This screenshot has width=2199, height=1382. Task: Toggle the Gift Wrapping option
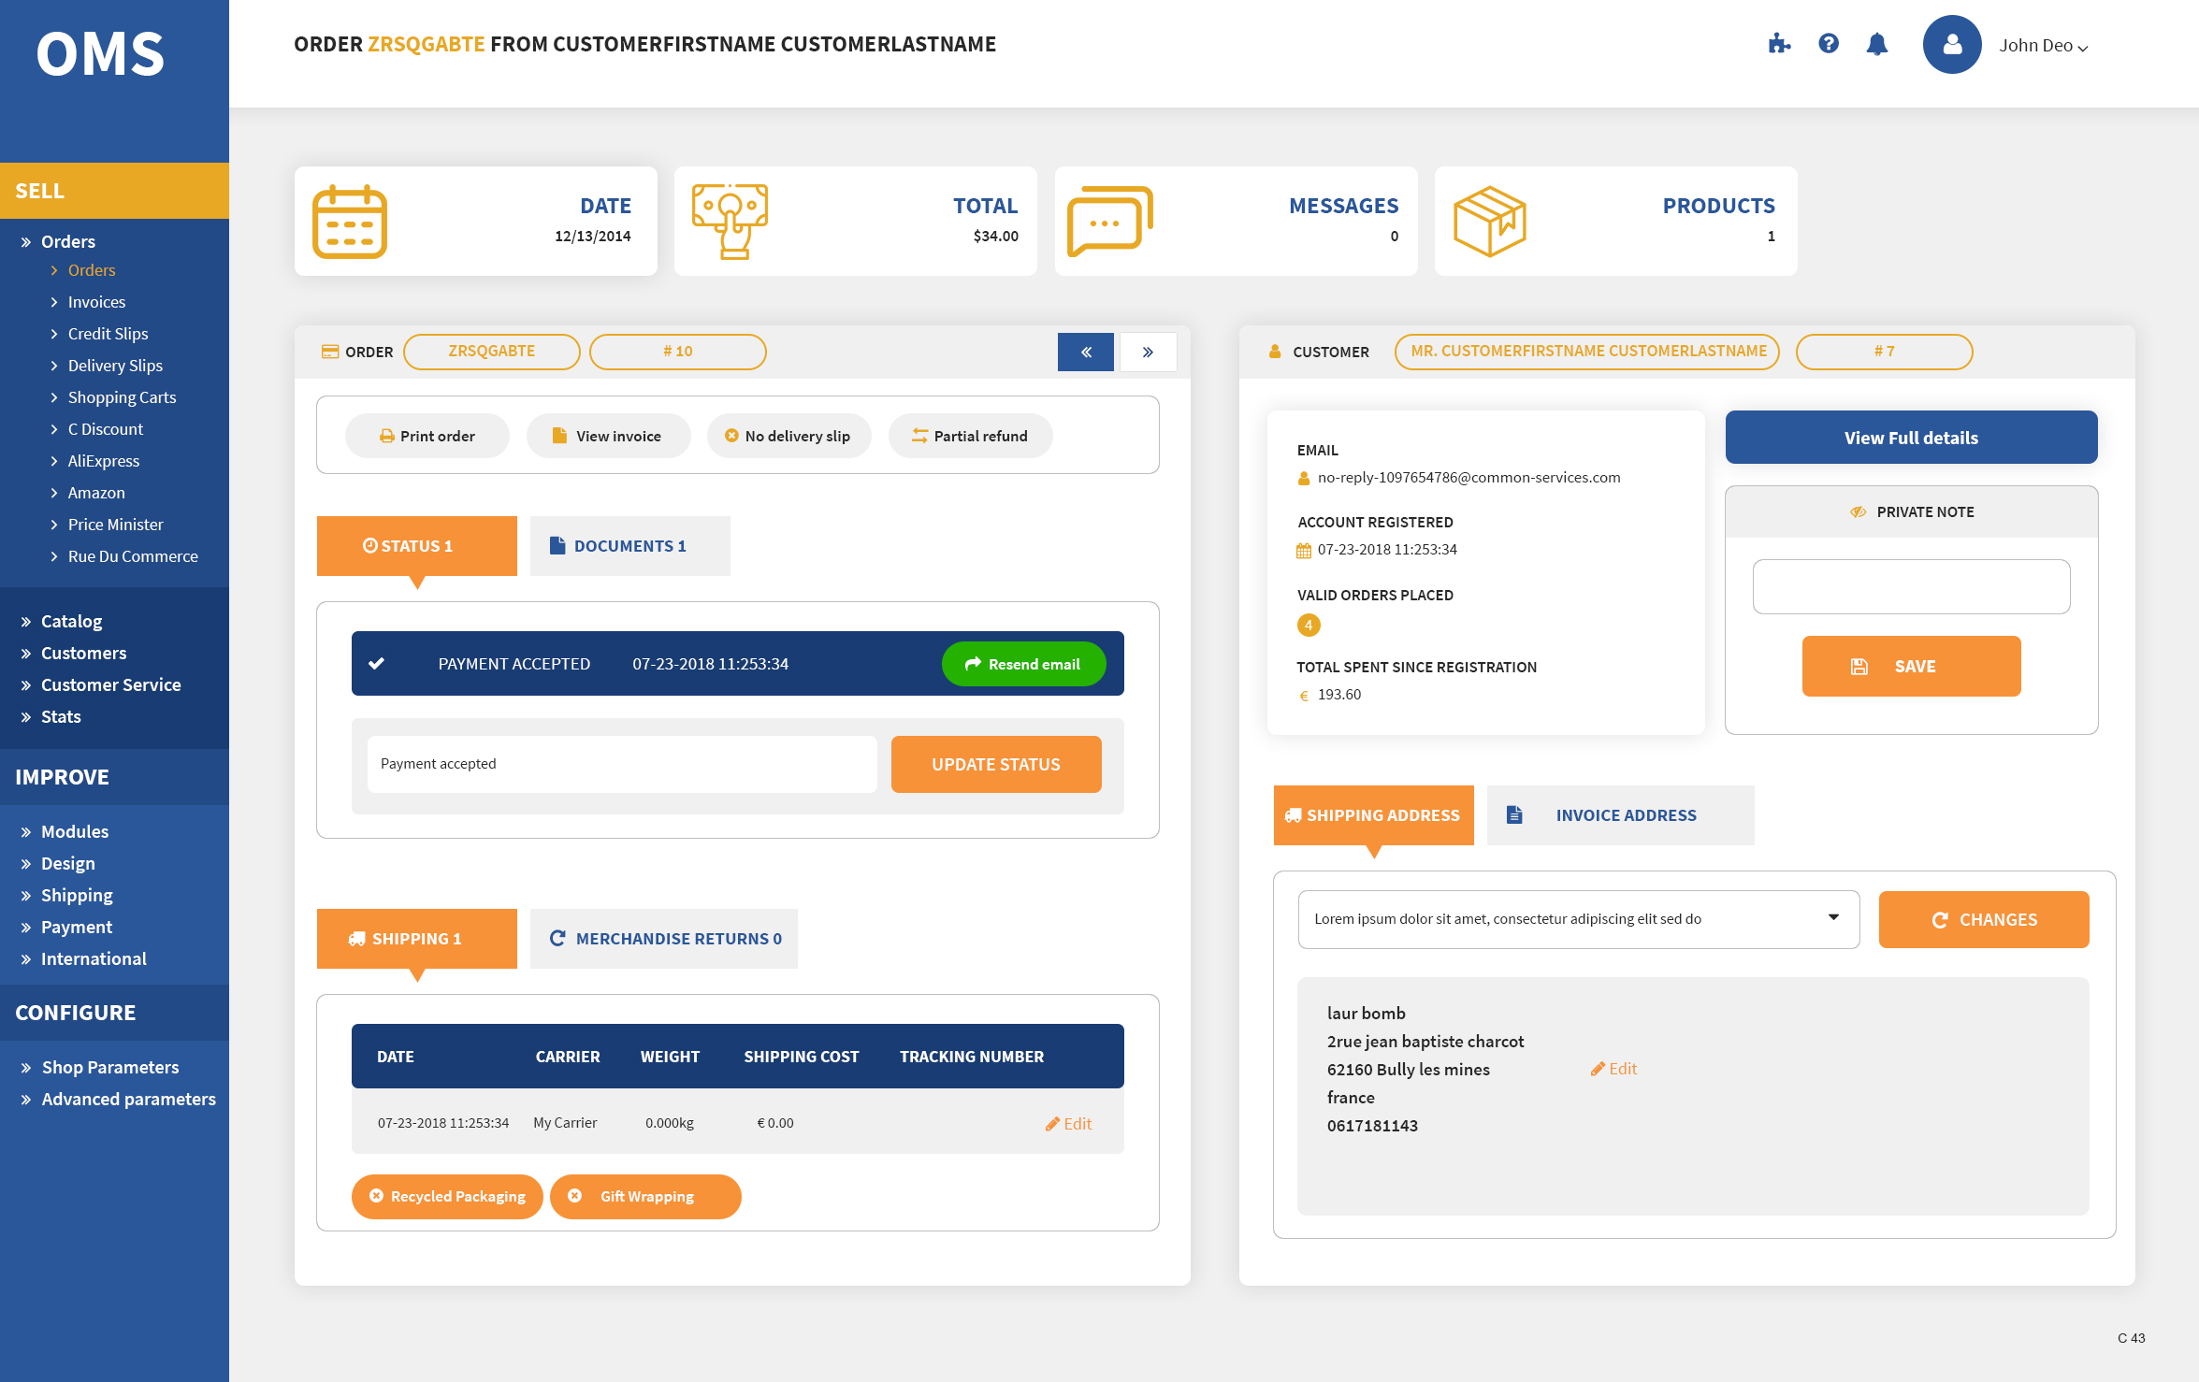click(645, 1196)
